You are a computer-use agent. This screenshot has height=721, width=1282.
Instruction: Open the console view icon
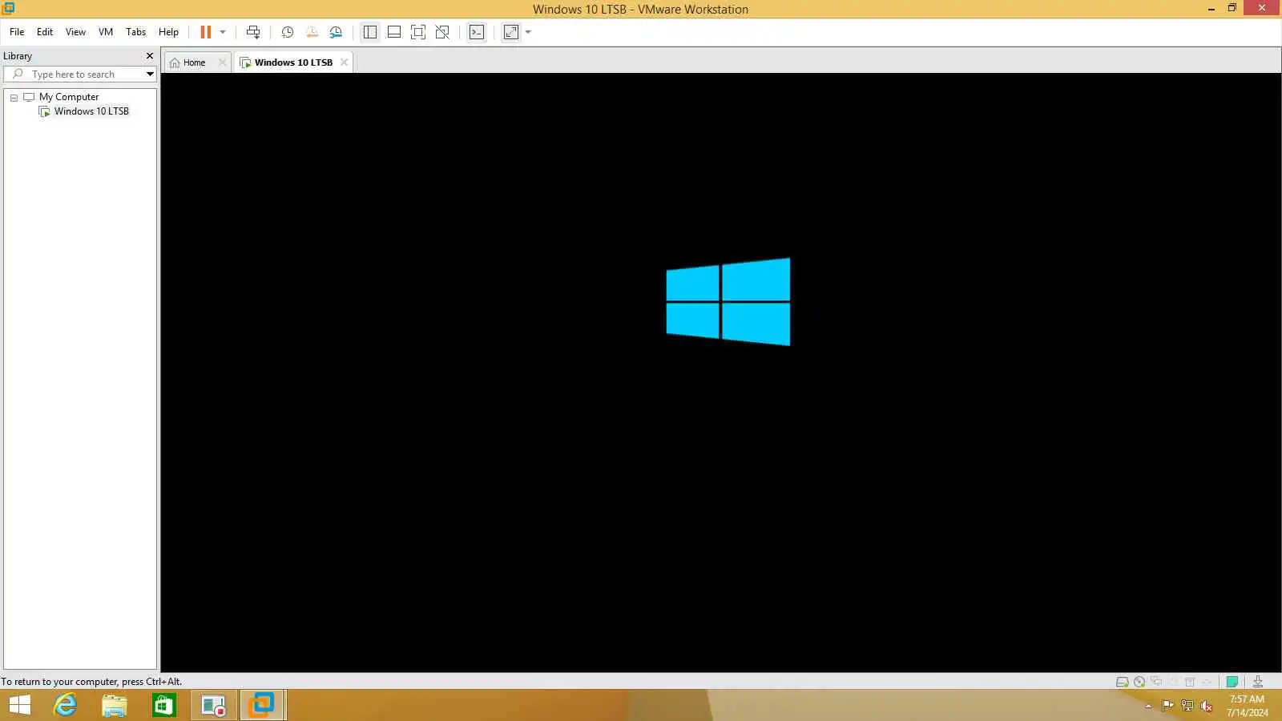coord(477,32)
